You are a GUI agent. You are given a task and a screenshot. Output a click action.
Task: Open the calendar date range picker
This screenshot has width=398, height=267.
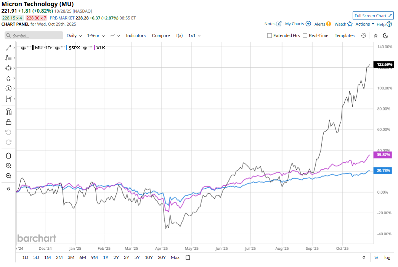(x=188, y=257)
